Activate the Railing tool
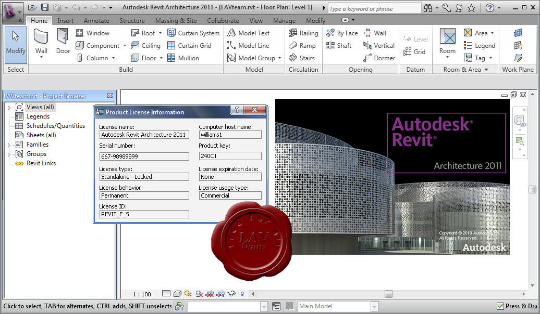The image size is (540, 314). (303, 33)
